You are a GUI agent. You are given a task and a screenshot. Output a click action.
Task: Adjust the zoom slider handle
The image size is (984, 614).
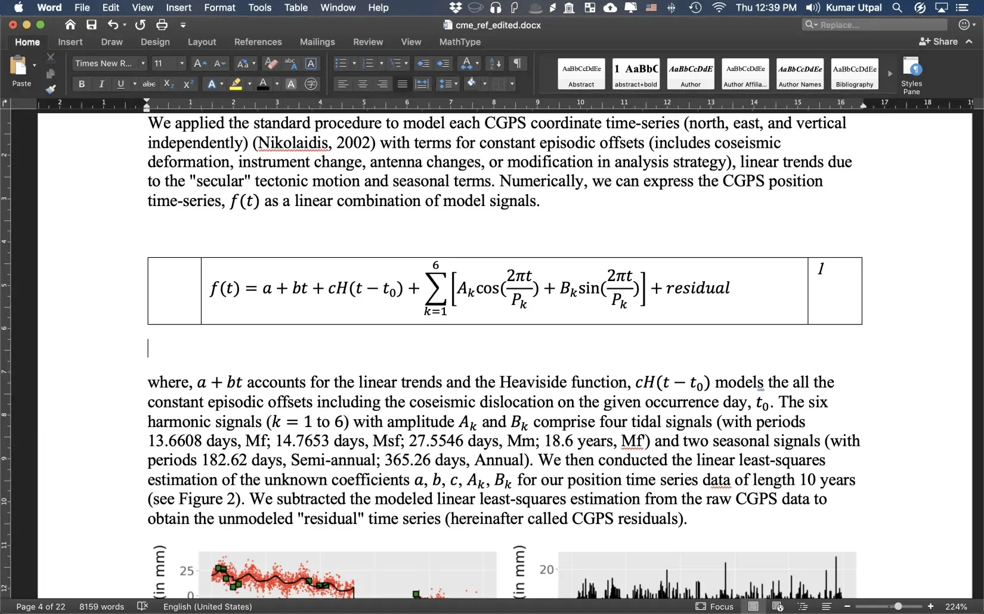click(898, 606)
